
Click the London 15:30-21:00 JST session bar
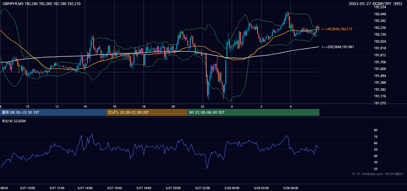click(147, 112)
